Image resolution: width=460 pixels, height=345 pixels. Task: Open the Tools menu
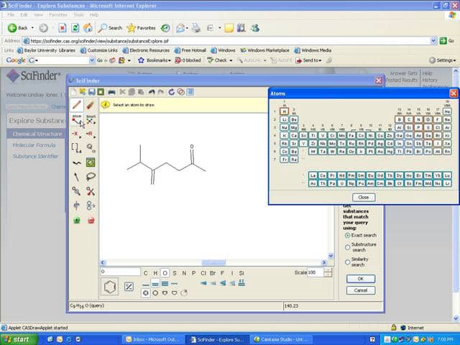pos(78,14)
